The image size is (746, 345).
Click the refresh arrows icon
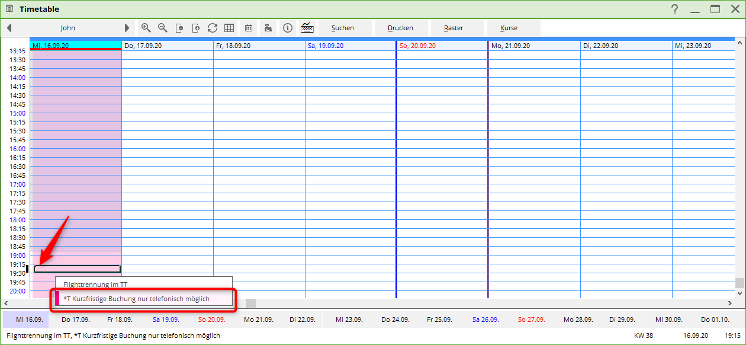[x=213, y=28]
